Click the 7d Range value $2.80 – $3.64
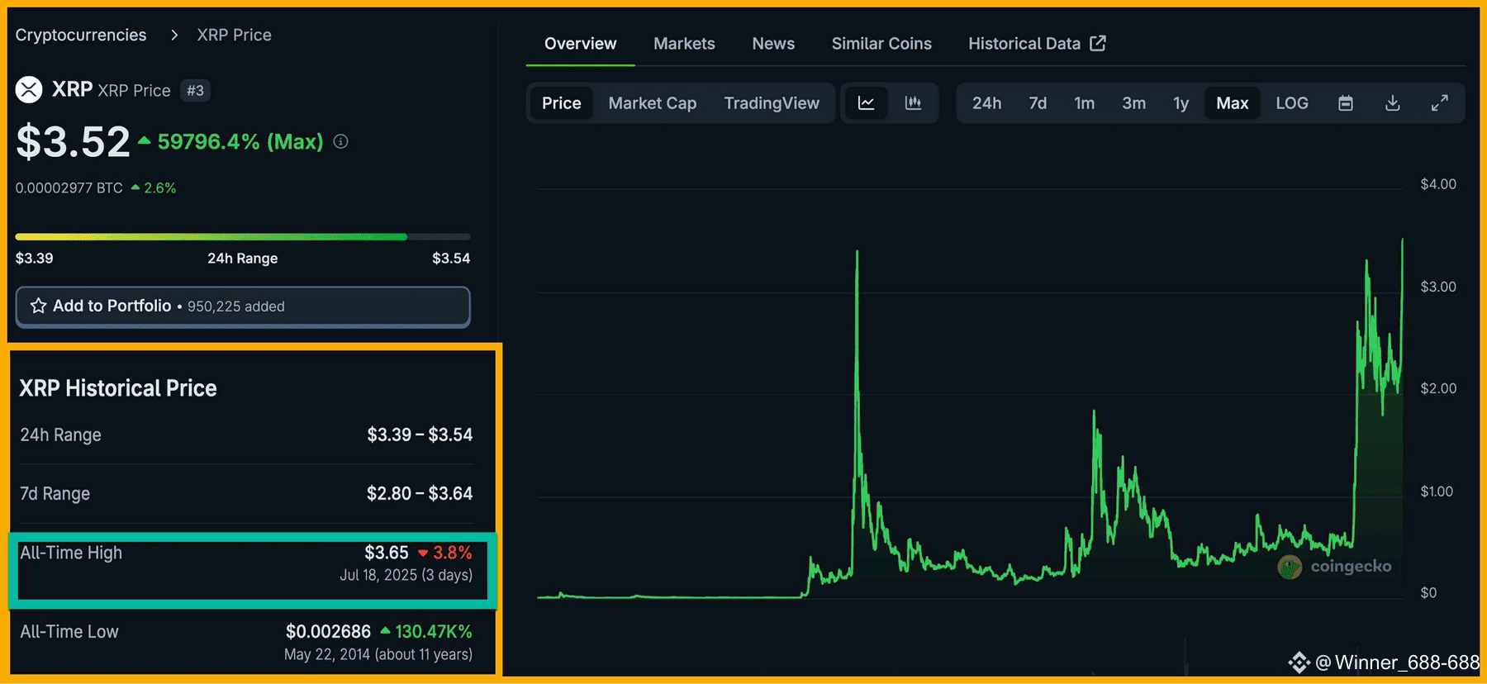1487x684 pixels. (420, 493)
